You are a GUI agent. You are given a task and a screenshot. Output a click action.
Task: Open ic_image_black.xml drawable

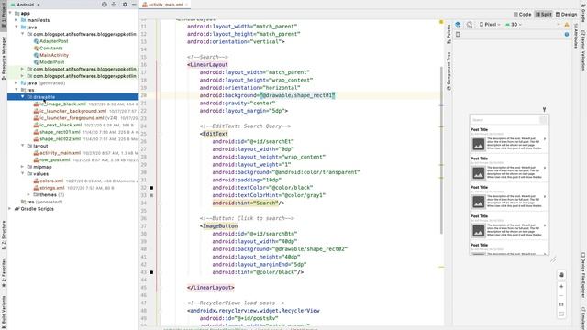pyautogui.click(x=62, y=104)
